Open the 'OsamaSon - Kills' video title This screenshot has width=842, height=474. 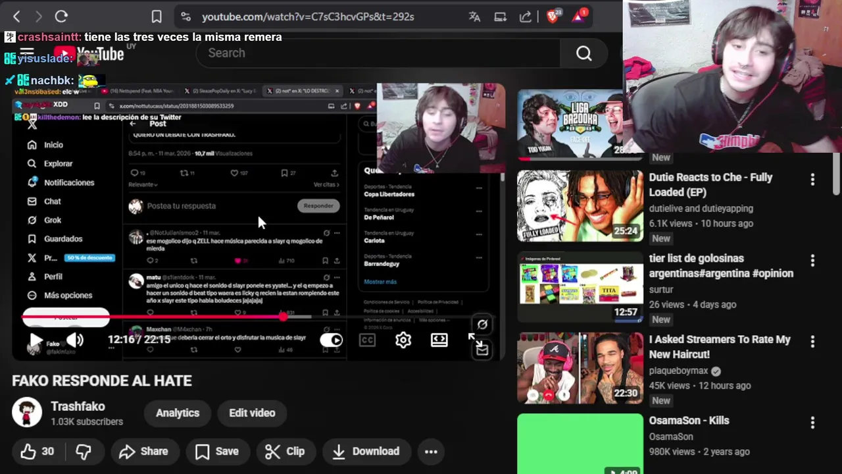[689, 421]
